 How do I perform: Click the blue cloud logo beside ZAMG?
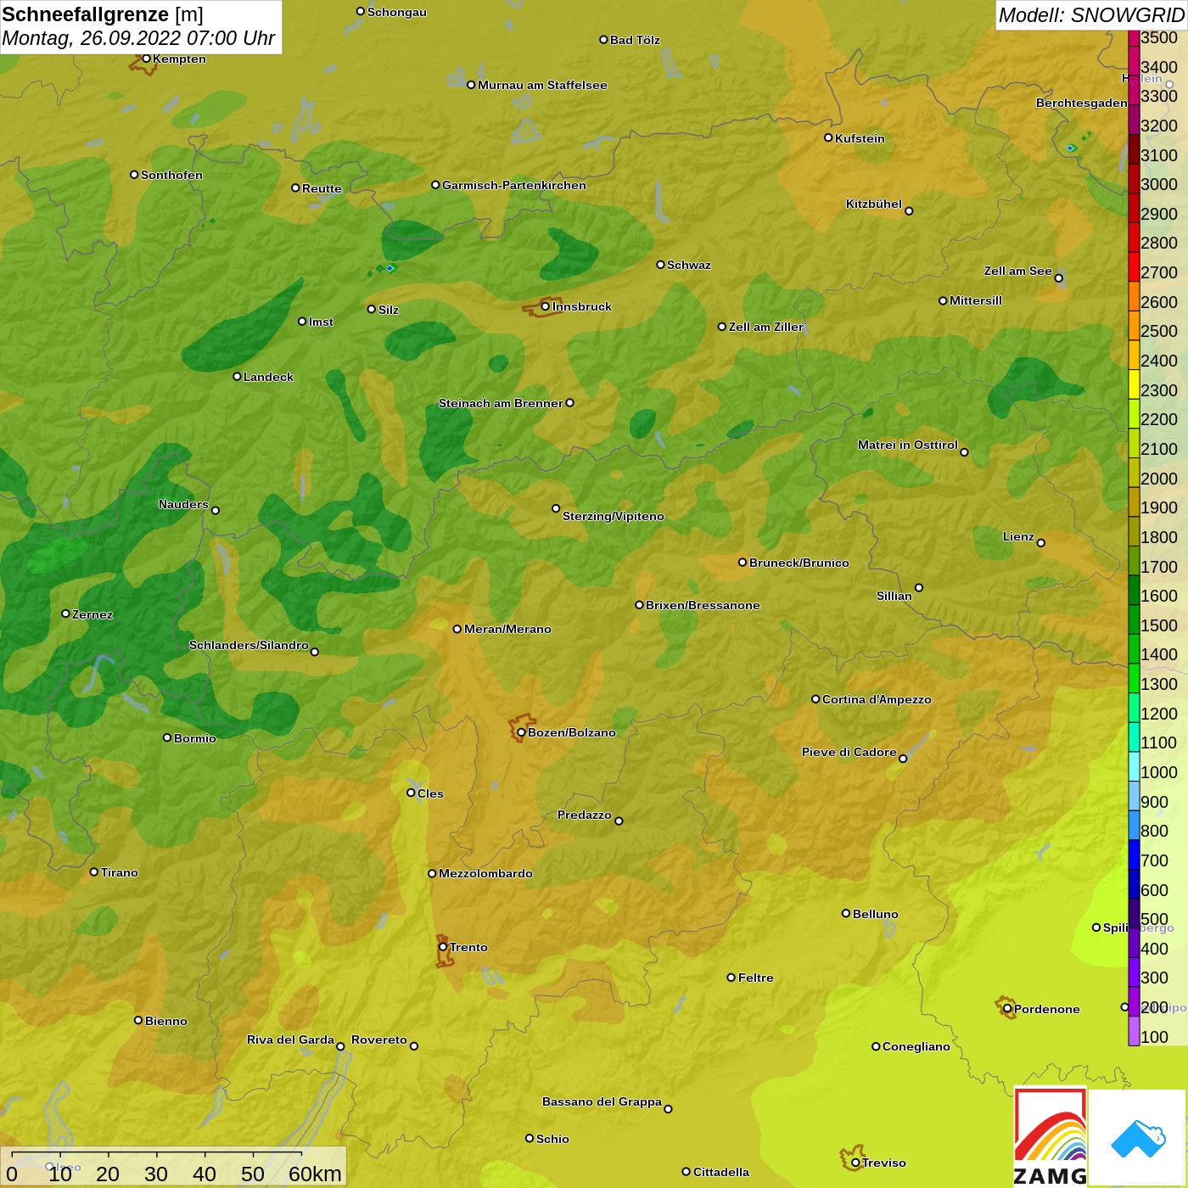1138,1140
